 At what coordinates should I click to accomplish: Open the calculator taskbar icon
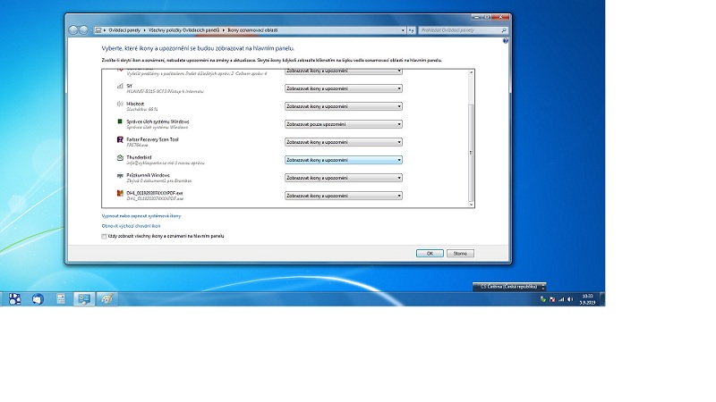(61, 299)
